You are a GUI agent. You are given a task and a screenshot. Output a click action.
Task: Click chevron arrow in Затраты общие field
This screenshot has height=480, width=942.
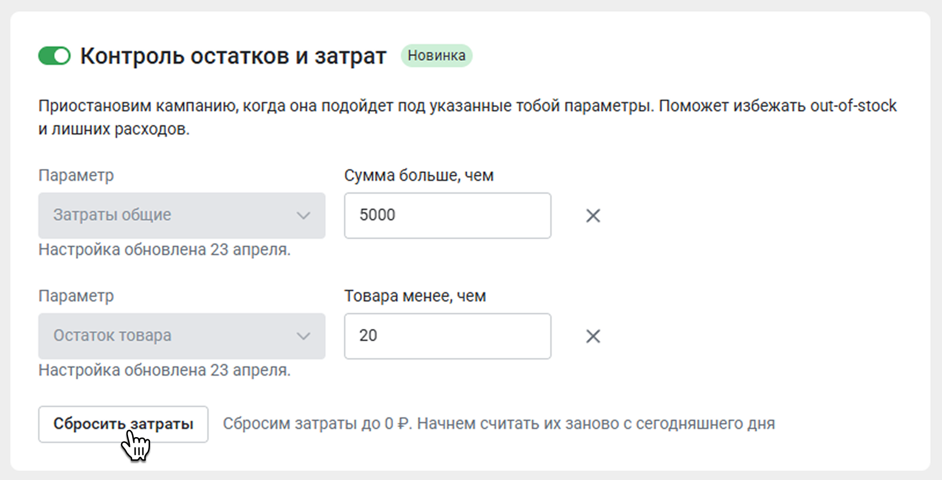tap(304, 216)
